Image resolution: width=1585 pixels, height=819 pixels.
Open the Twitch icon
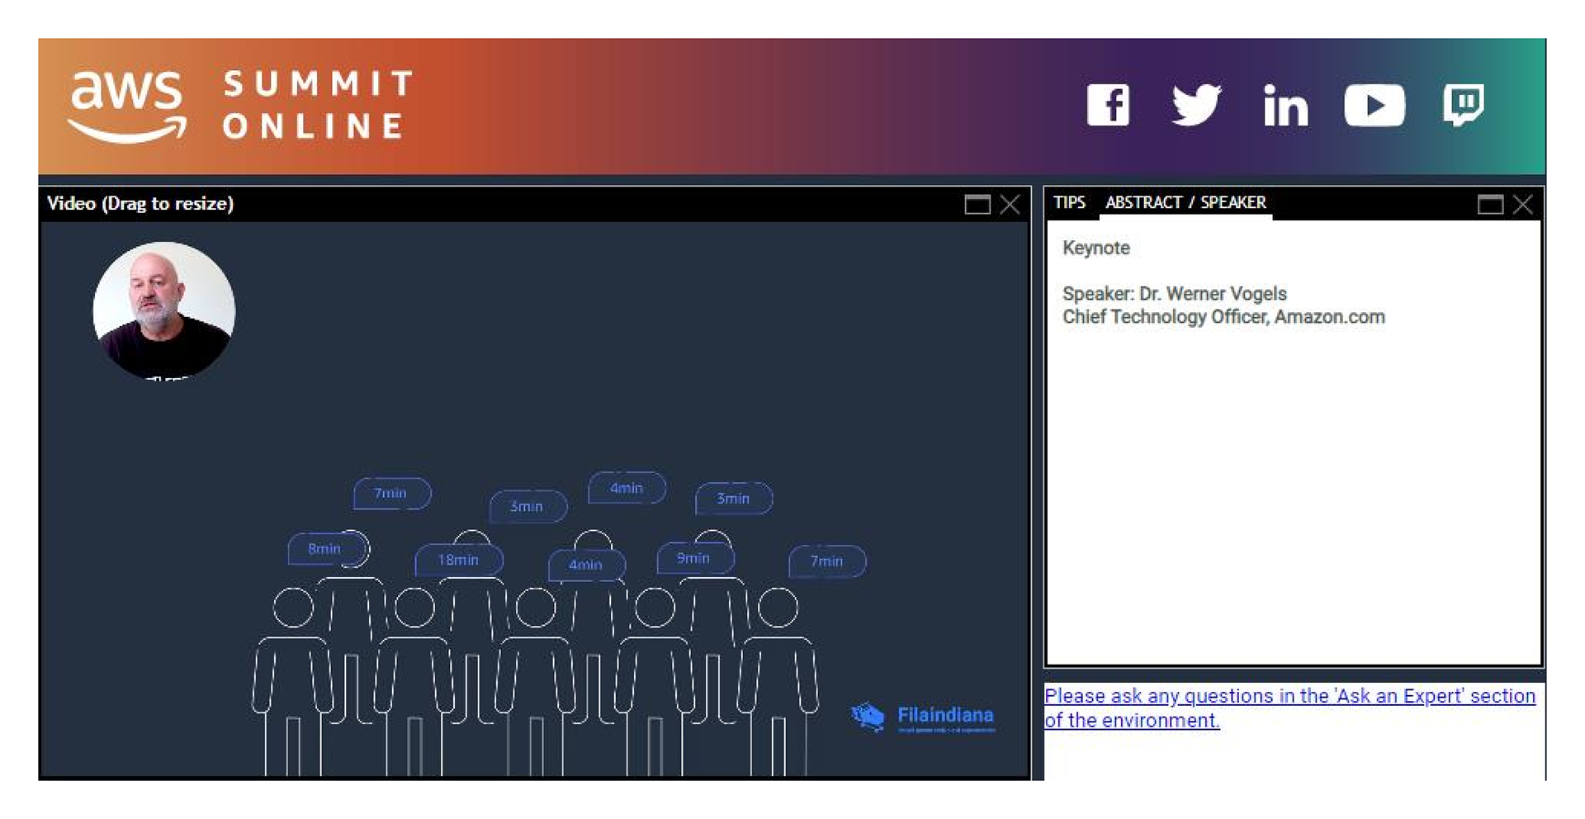1464,105
